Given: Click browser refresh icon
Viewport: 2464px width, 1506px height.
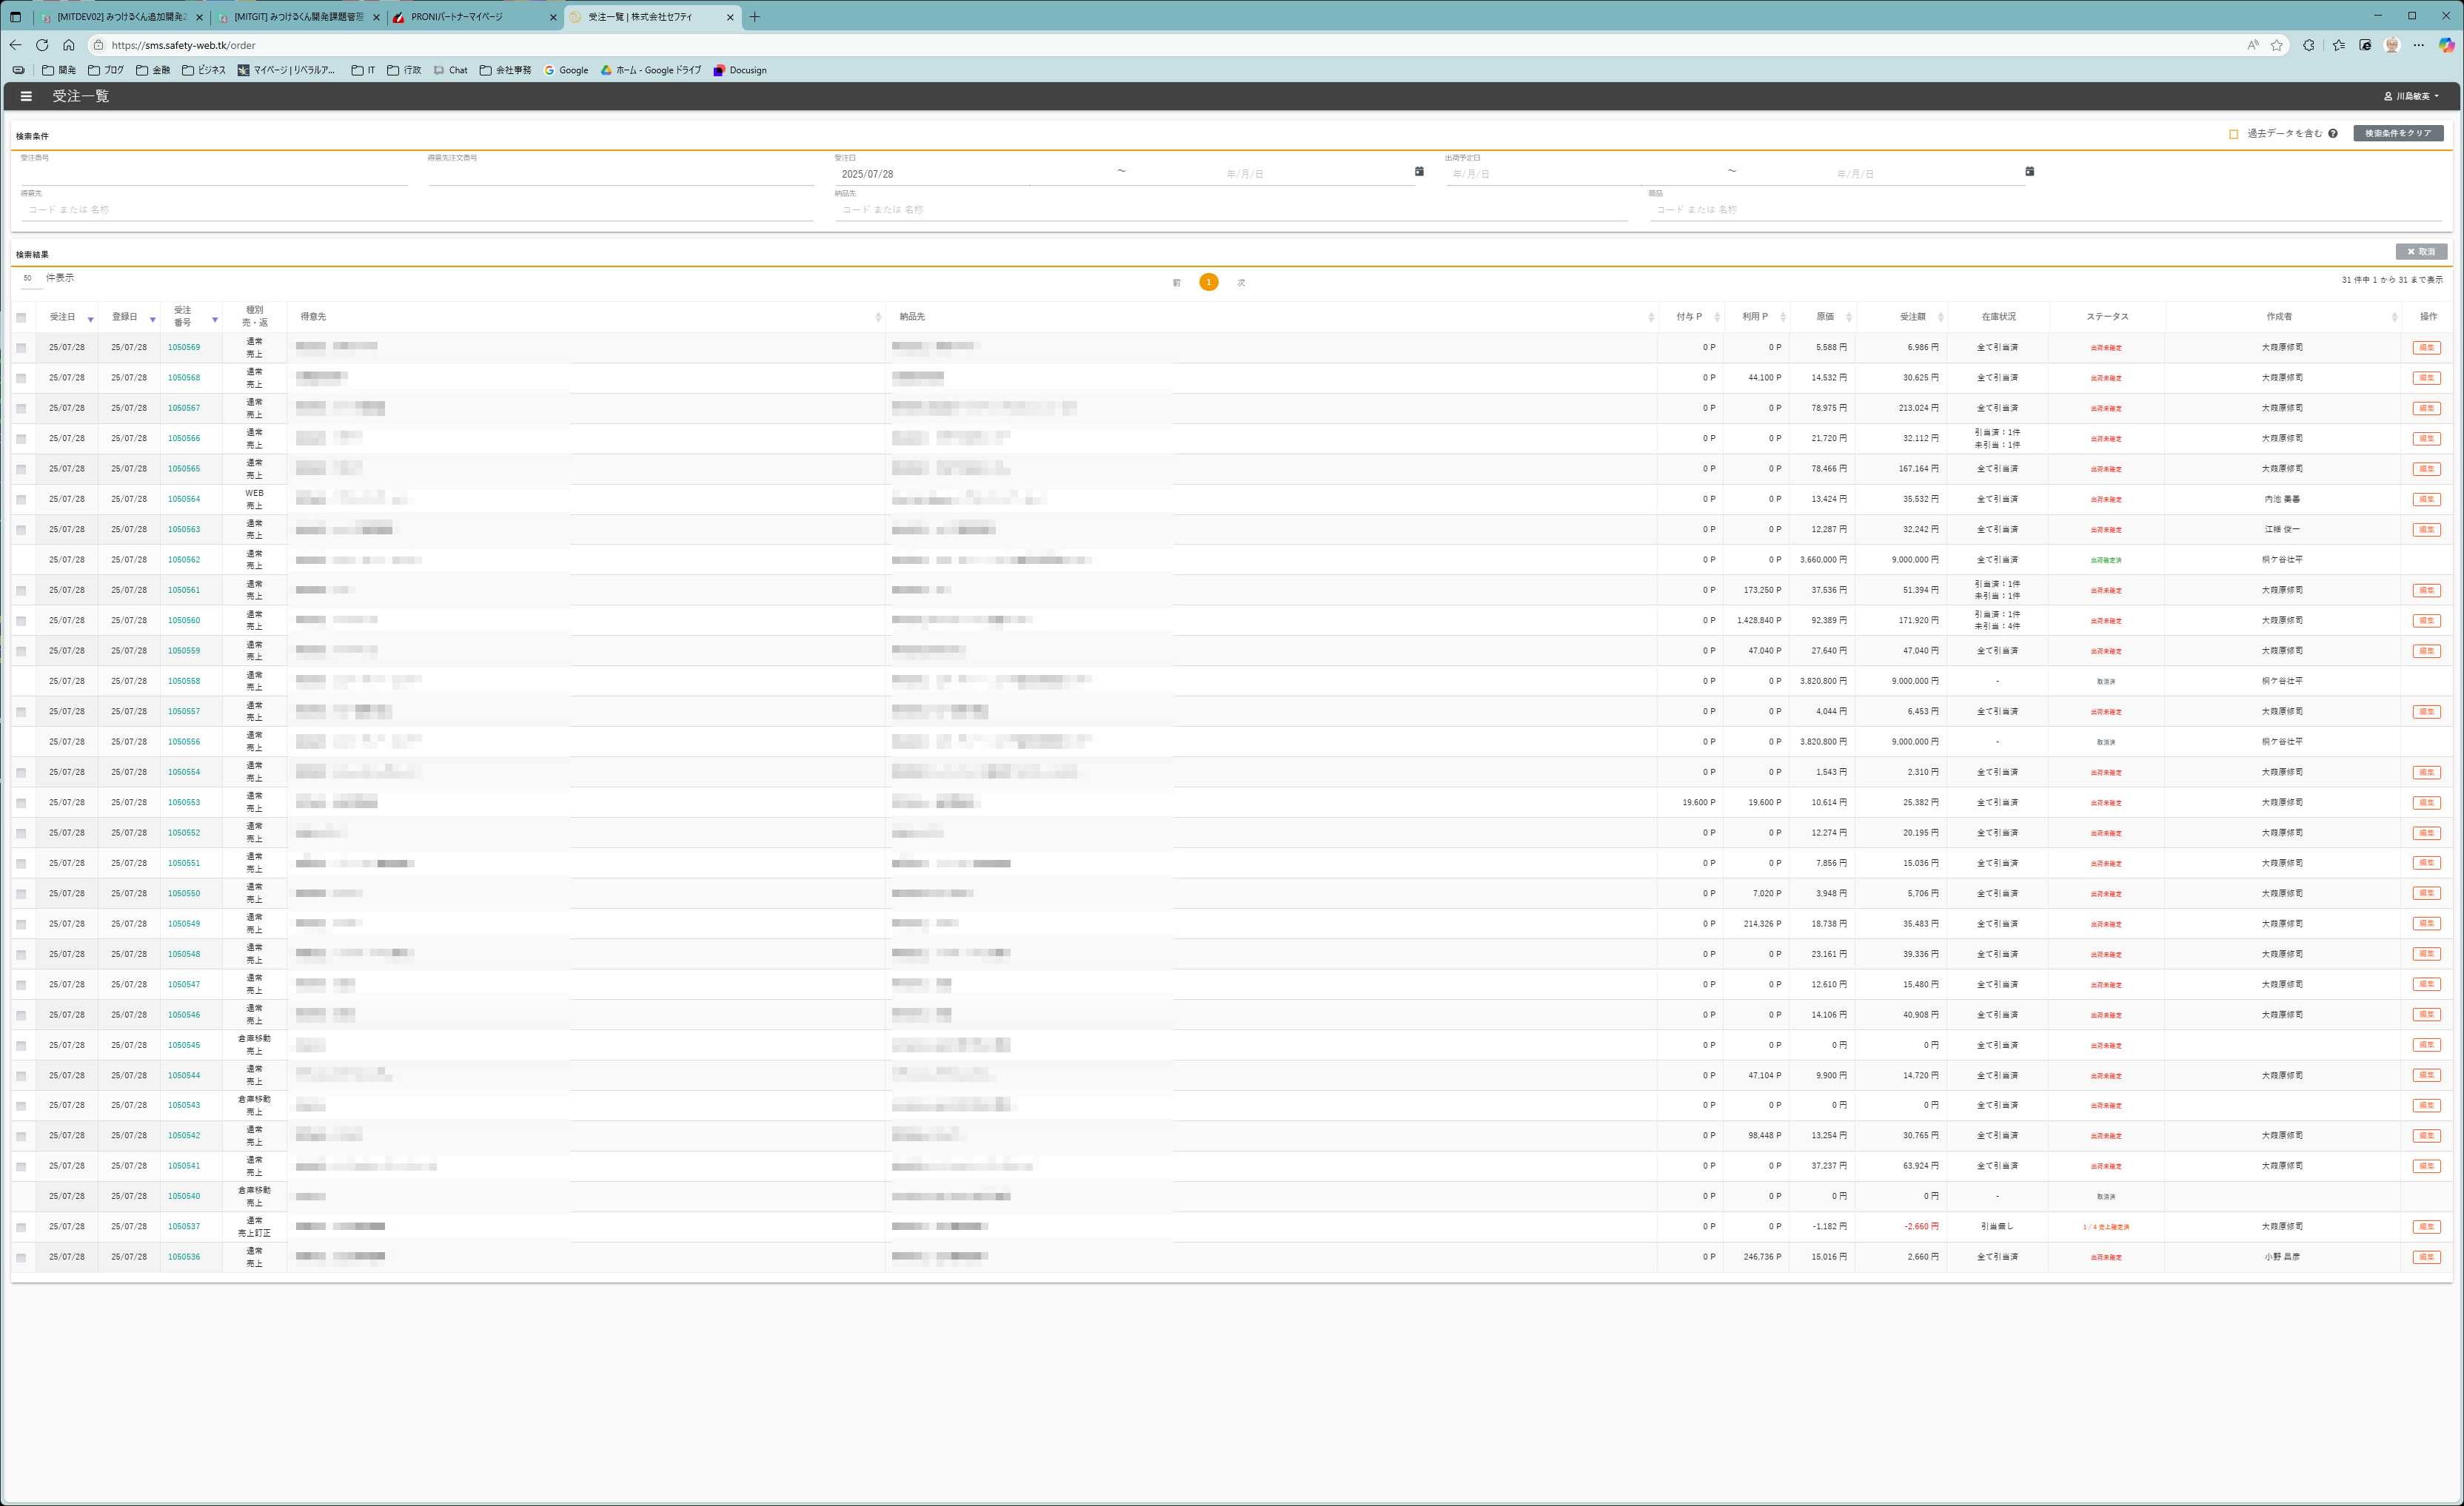Looking at the screenshot, I should coord(42,45).
